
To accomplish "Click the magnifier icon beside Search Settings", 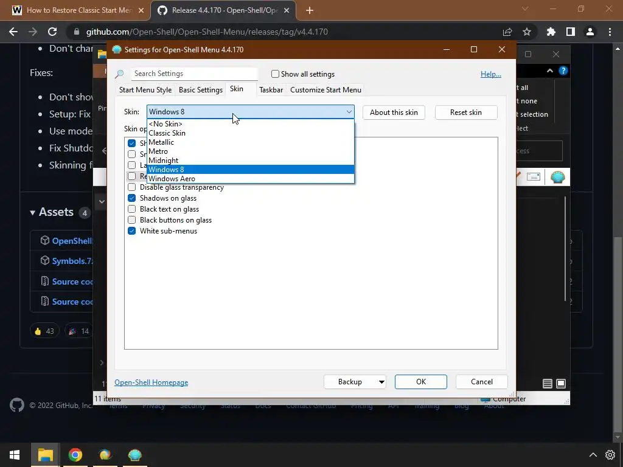I will (119, 74).
